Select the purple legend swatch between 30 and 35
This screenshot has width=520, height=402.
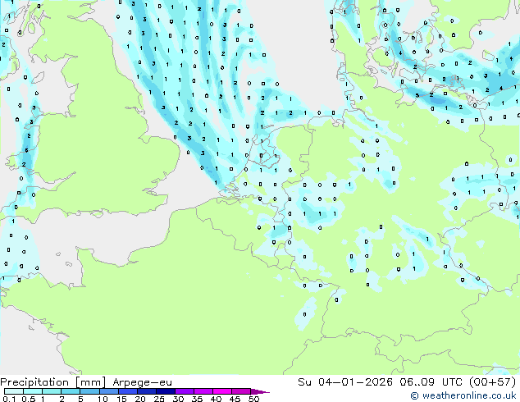[185, 391]
